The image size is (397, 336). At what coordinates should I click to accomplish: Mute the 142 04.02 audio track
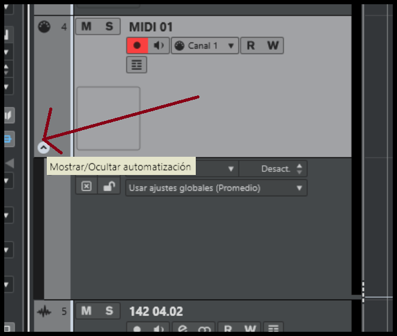pyautogui.click(x=86, y=311)
